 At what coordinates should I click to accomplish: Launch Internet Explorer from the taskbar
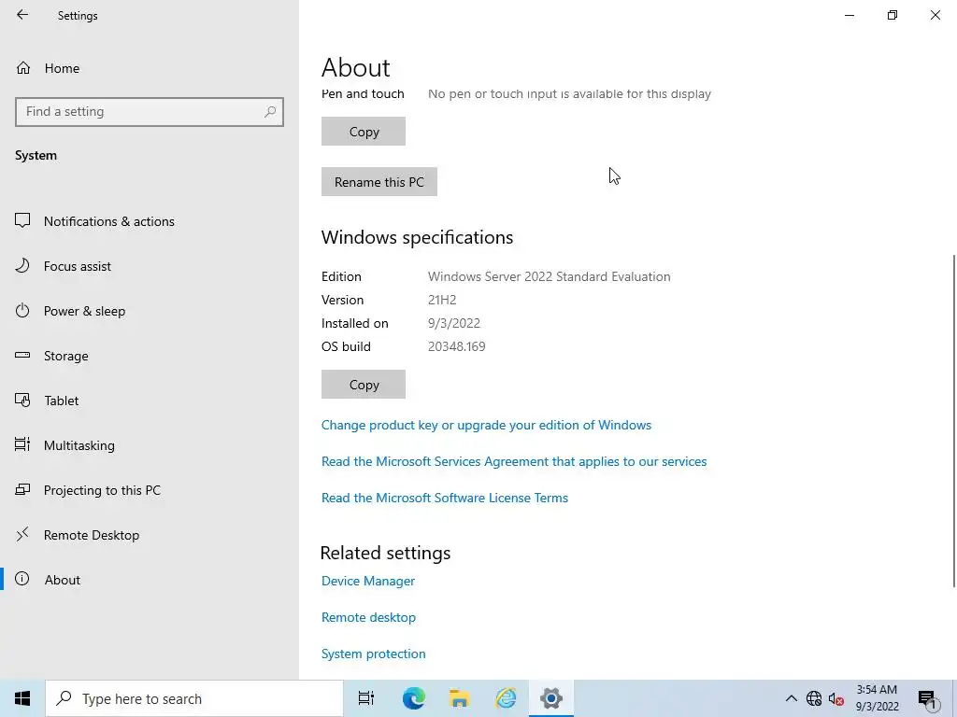[506, 698]
